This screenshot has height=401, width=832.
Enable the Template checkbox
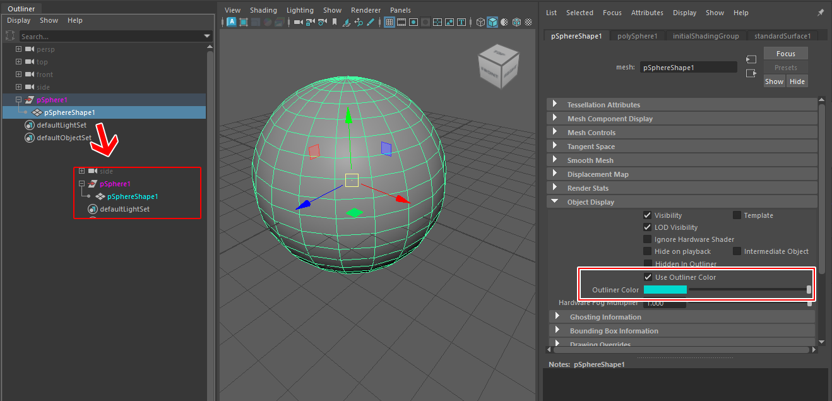pos(737,215)
